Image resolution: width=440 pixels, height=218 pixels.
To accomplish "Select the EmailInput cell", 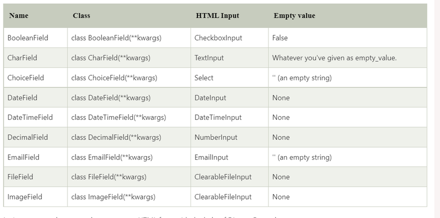I will tap(211, 157).
